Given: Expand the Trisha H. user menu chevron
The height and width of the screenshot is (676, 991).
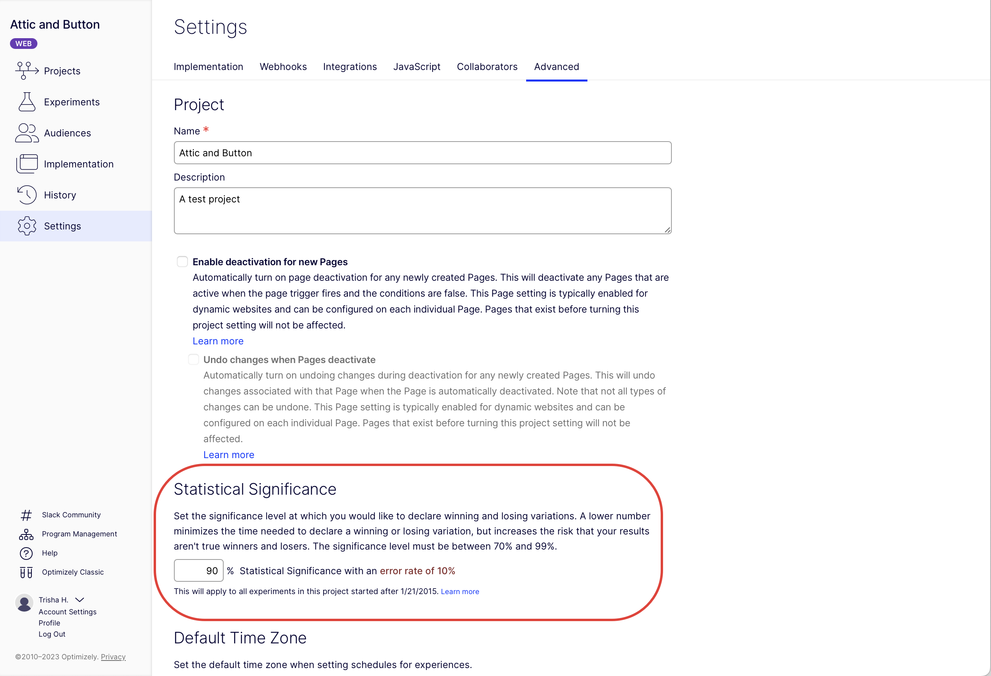Looking at the screenshot, I should pos(80,600).
